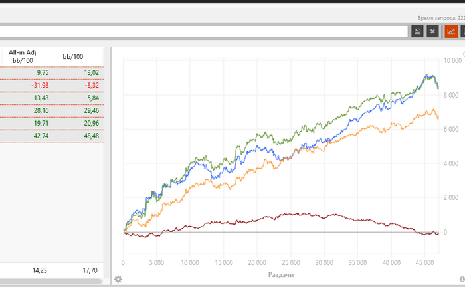Click the Раздачи axis label

281,275
